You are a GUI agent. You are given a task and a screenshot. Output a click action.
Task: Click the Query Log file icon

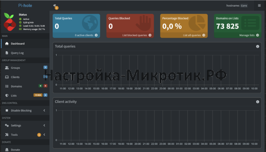click(x=7, y=53)
